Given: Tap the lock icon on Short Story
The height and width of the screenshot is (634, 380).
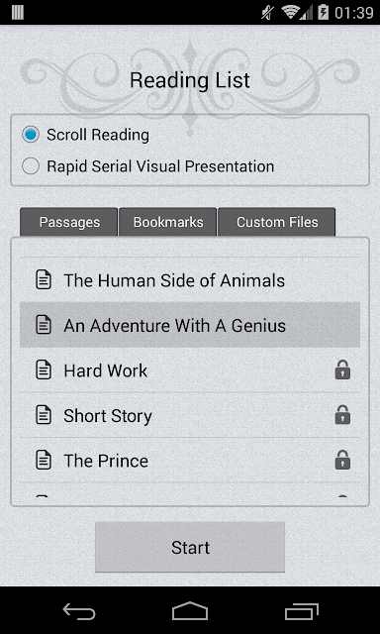Looking at the screenshot, I should [342, 415].
